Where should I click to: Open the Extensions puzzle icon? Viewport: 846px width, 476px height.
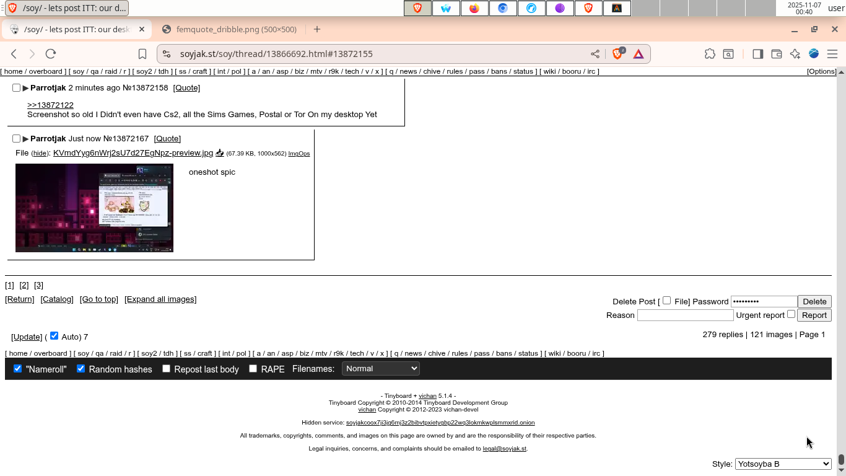point(710,54)
